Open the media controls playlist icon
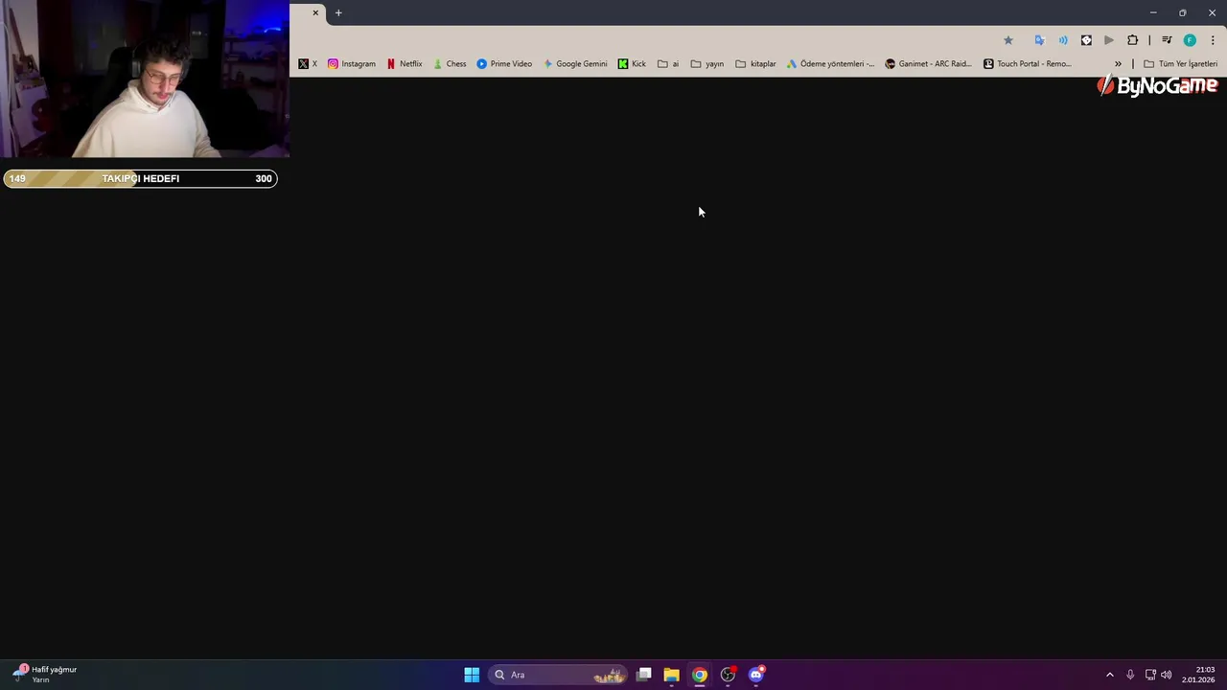Screen dimensions: 1227x690 tap(1167, 40)
